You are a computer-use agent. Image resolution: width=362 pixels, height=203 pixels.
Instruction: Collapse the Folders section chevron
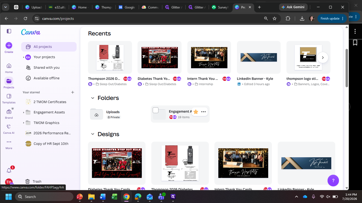tap(93, 98)
